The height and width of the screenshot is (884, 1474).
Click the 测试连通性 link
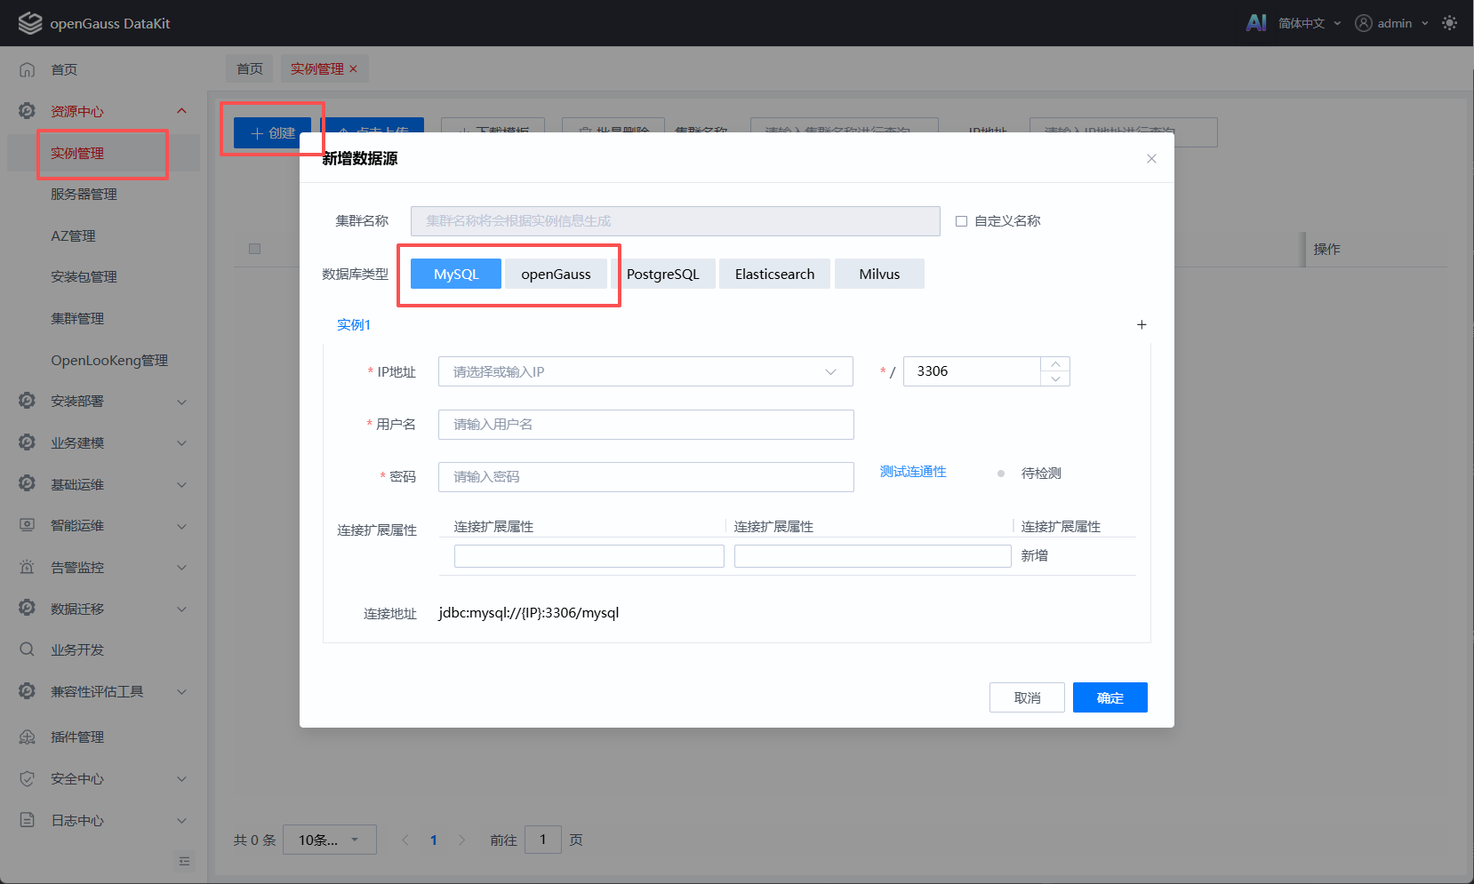[913, 472]
